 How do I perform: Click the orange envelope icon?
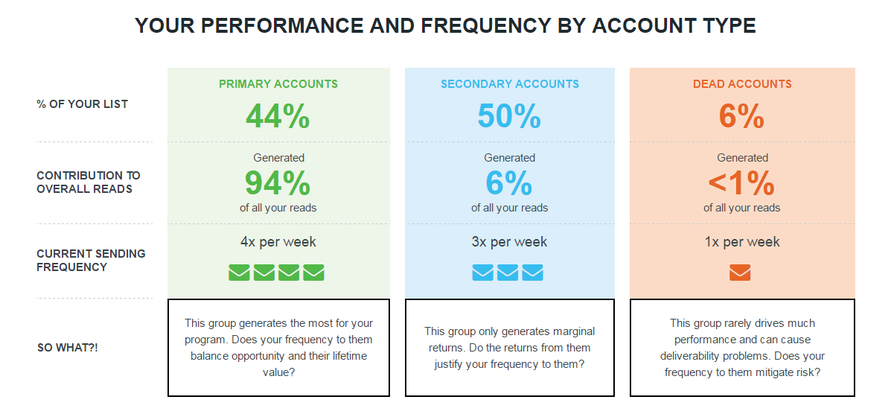pos(740,273)
